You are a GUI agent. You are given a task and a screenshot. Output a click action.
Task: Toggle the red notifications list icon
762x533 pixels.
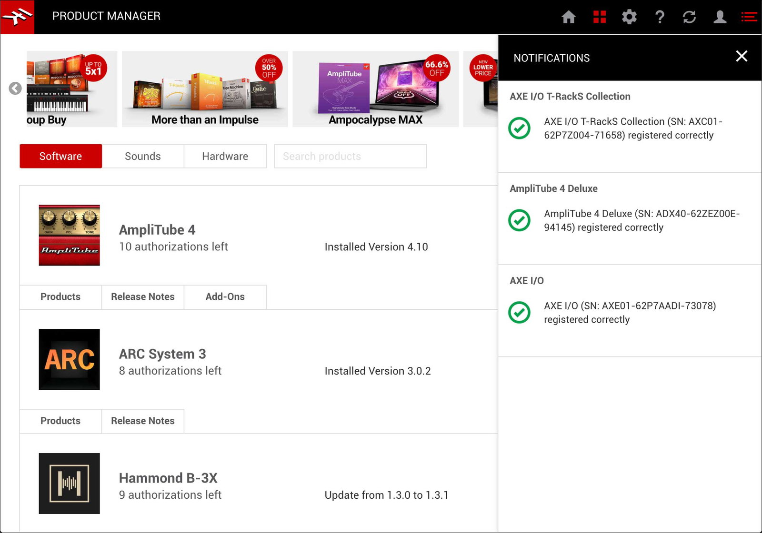749,17
